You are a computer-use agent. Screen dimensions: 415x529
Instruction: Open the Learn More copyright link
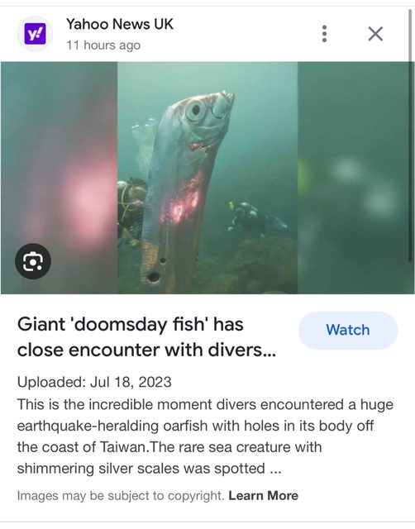coord(263,496)
